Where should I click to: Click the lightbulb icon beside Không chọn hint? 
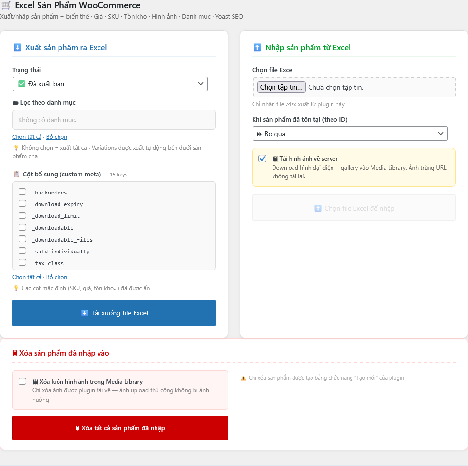[16, 148]
